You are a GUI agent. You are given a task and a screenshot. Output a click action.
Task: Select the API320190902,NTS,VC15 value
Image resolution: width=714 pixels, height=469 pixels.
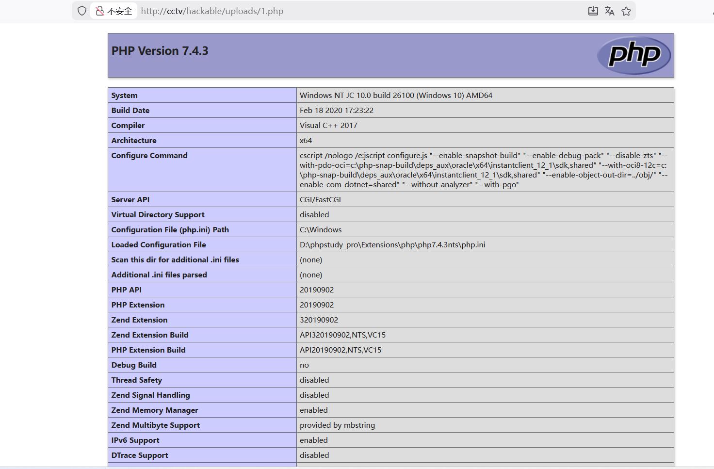pos(342,335)
